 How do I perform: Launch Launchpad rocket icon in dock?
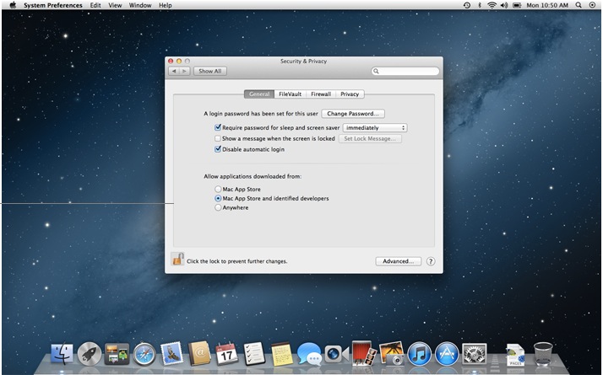90,353
